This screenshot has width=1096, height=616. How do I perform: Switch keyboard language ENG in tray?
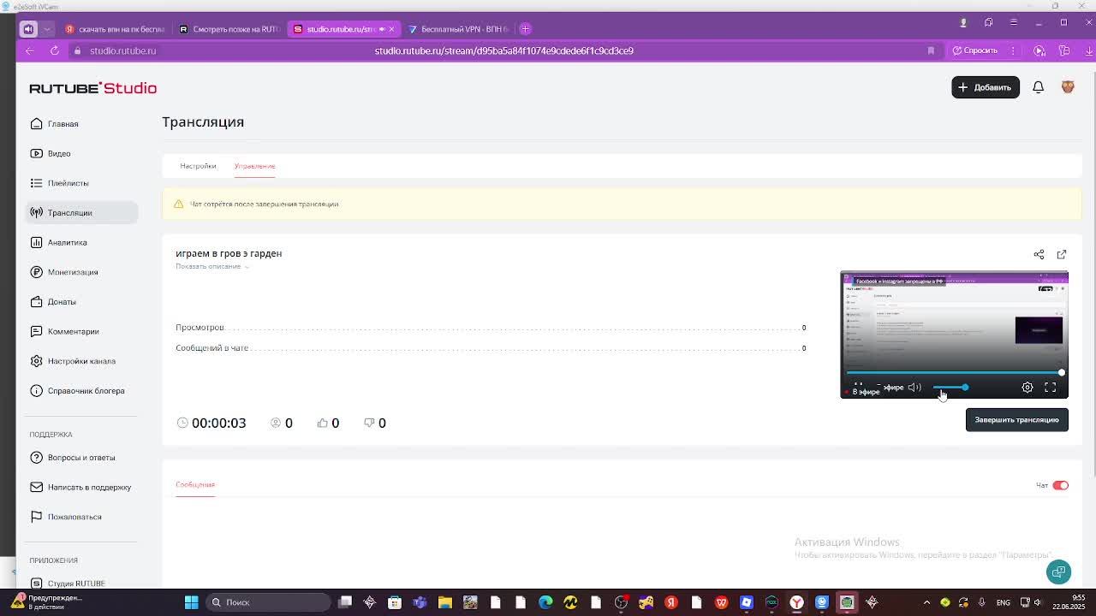1003,602
